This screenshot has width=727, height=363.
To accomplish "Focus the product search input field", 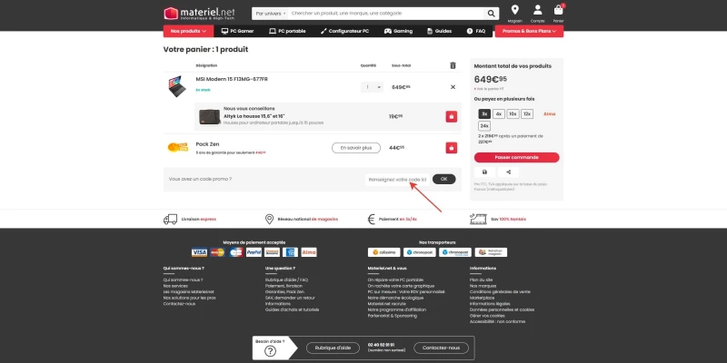I will coord(386,14).
